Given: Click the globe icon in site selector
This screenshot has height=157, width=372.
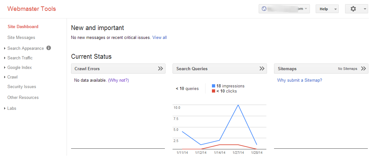Looking at the screenshot, I should (x=264, y=9).
